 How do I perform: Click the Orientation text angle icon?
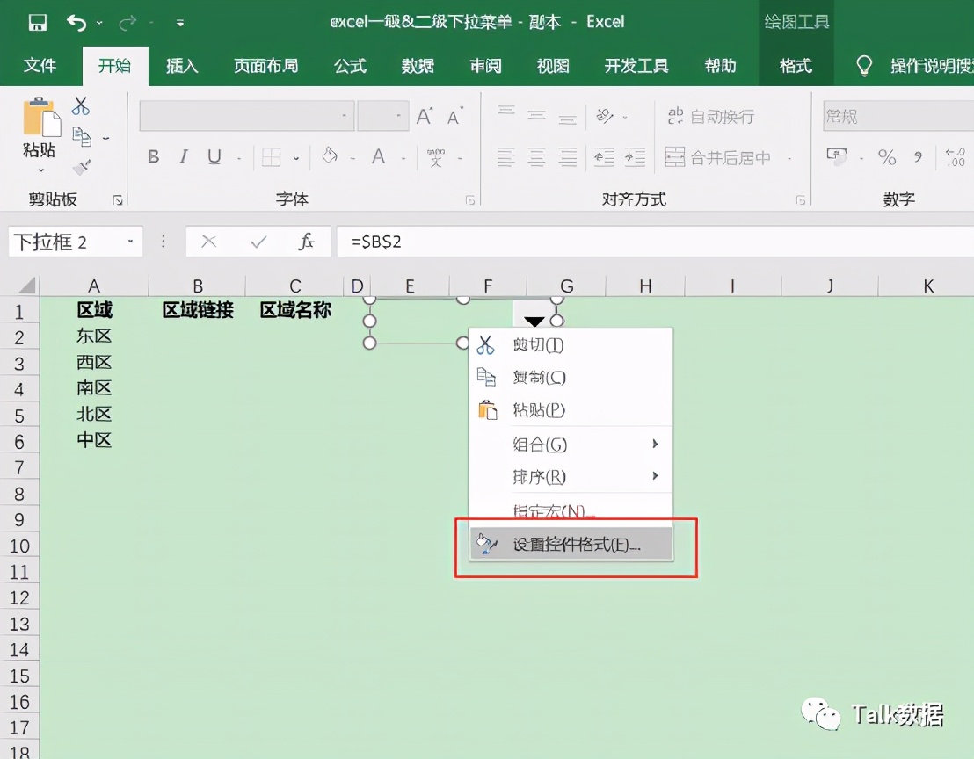(605, 115)
